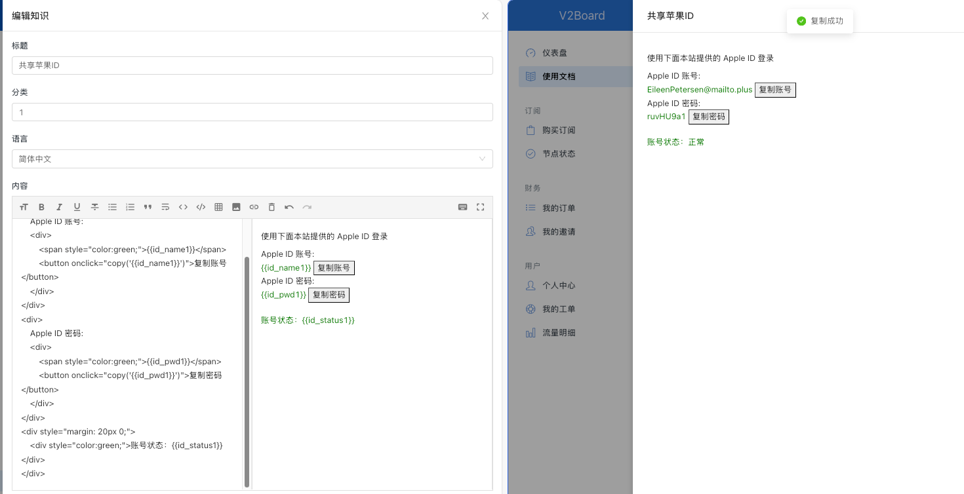The image size is (964, 494).
Task: Apply italic formatting in the editor toolbar
Action: click(59, 207)
